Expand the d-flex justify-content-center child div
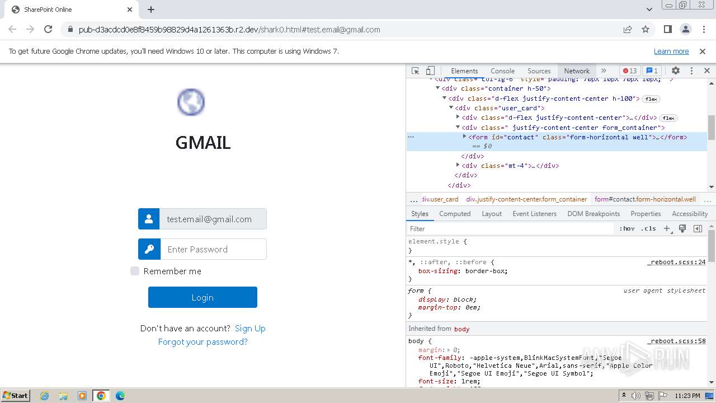This screenshot has height=403, width=716. coord(458,117)
